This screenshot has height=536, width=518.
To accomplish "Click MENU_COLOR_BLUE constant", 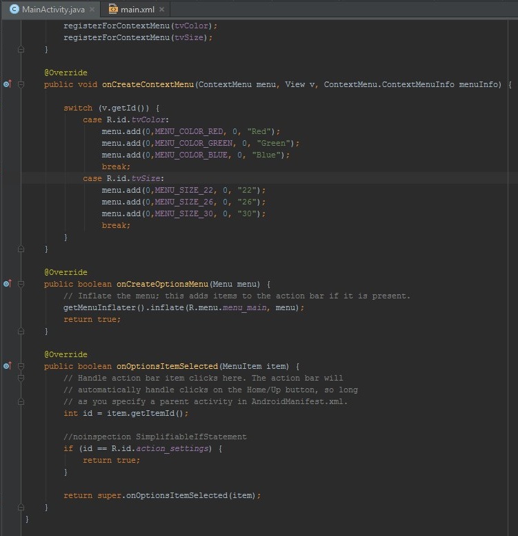I will [x=191, y=155].
